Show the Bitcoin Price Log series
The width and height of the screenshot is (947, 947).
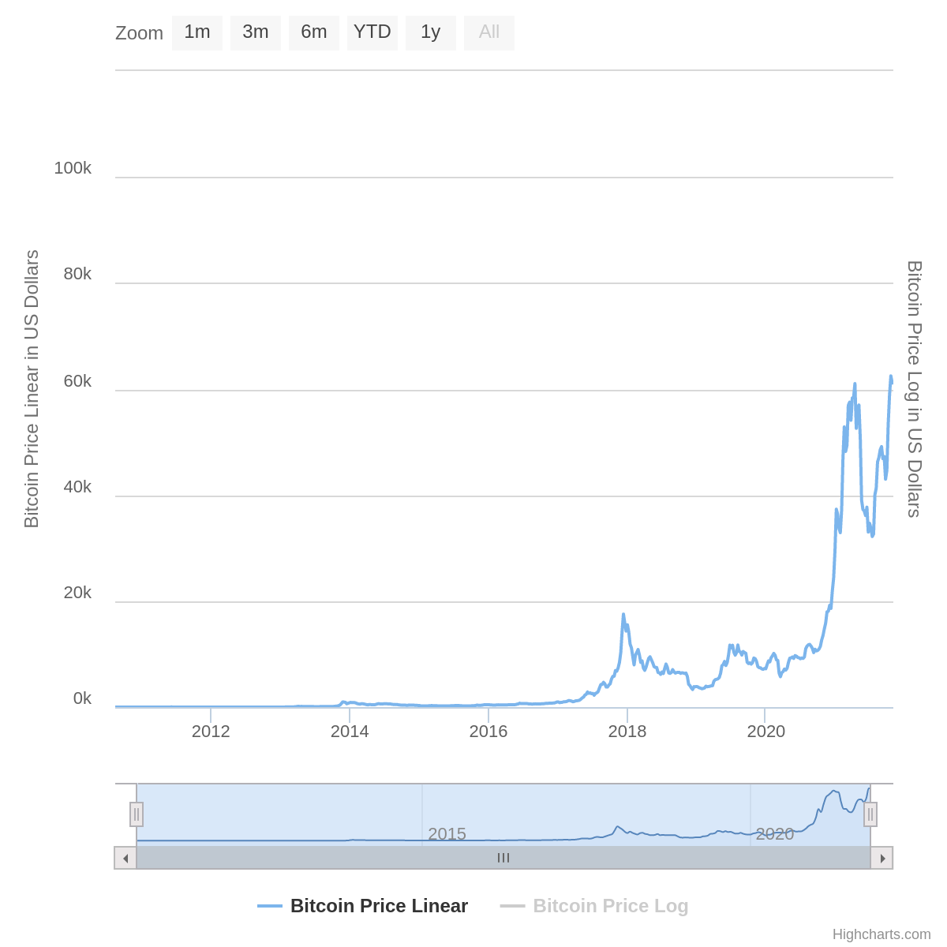610,906
